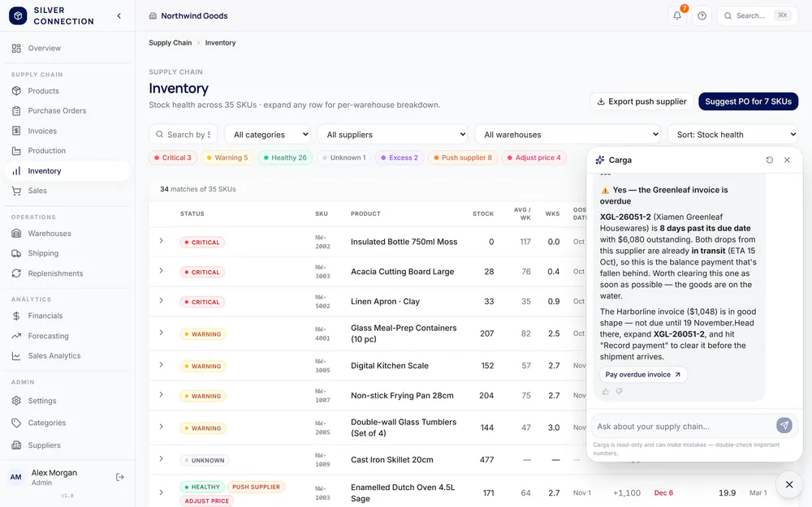Viewport: 812px width, 507px height.
Task: Expand the Cast Iron Skillet 20cm row
Action: [161, 459]
